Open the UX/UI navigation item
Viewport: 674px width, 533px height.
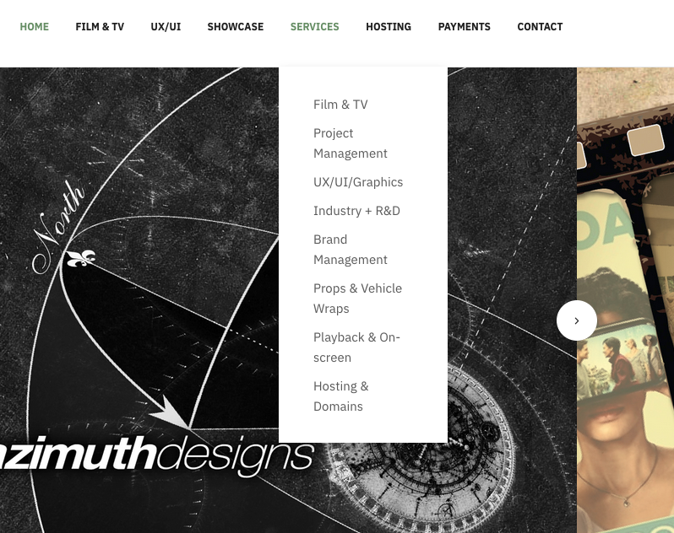(166, 27)
